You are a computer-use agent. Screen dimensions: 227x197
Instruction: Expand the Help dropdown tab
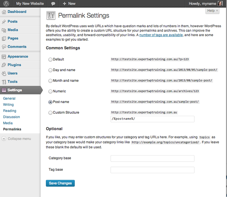212,11
